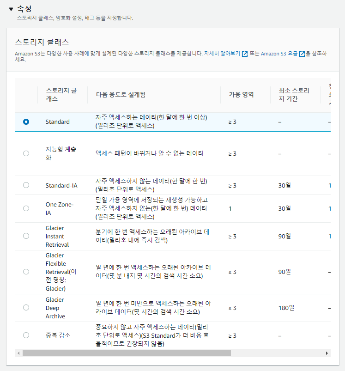This screenshot has height=371, width=345.
Task: Click the 중복 감소 description text
Action: coord(152,335)
